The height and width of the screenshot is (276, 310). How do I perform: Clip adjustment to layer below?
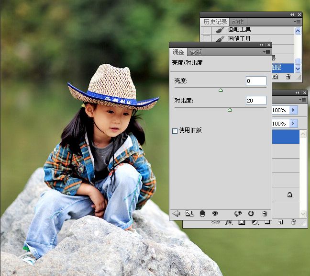tap(202, 214)
